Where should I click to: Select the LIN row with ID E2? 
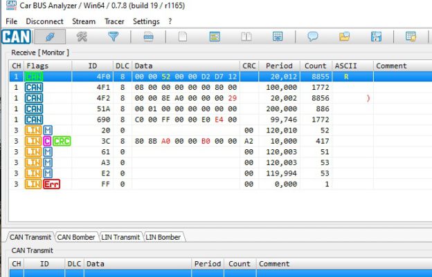point(220,173)
